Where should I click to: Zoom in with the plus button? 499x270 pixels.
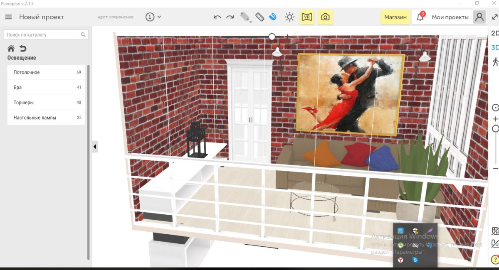pos(495,119)
